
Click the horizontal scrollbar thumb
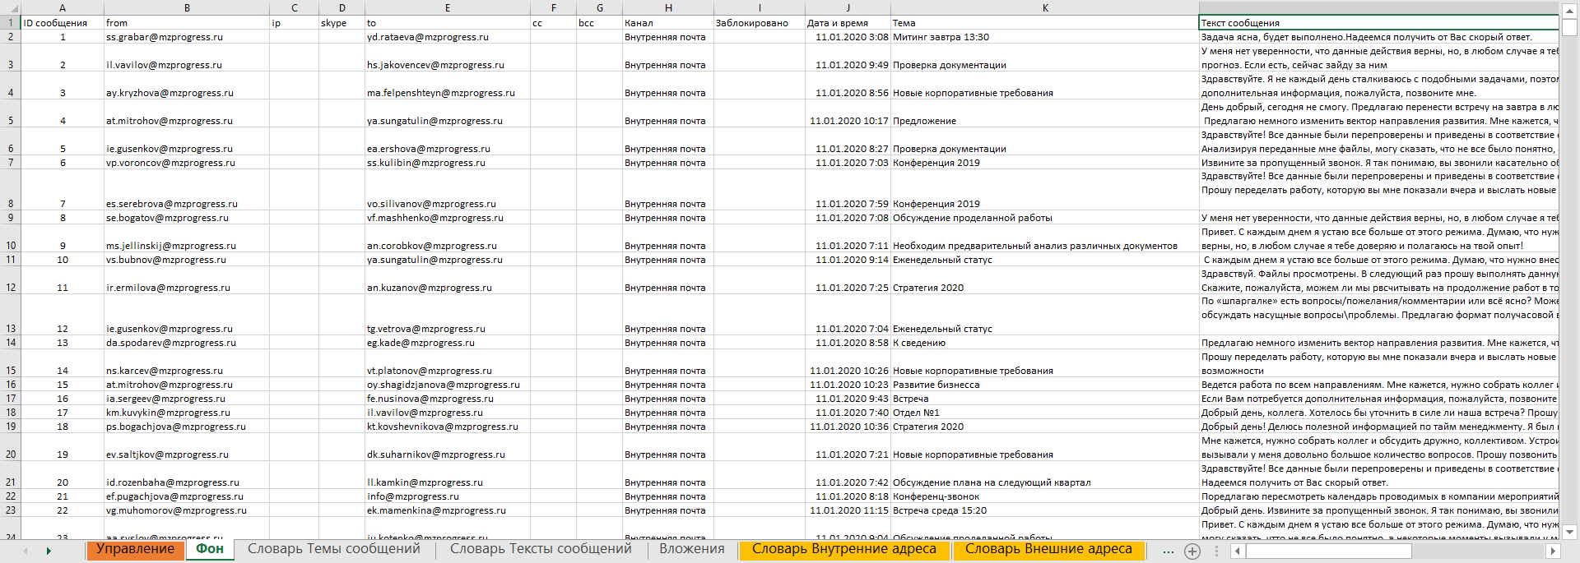pos(1328,551)
